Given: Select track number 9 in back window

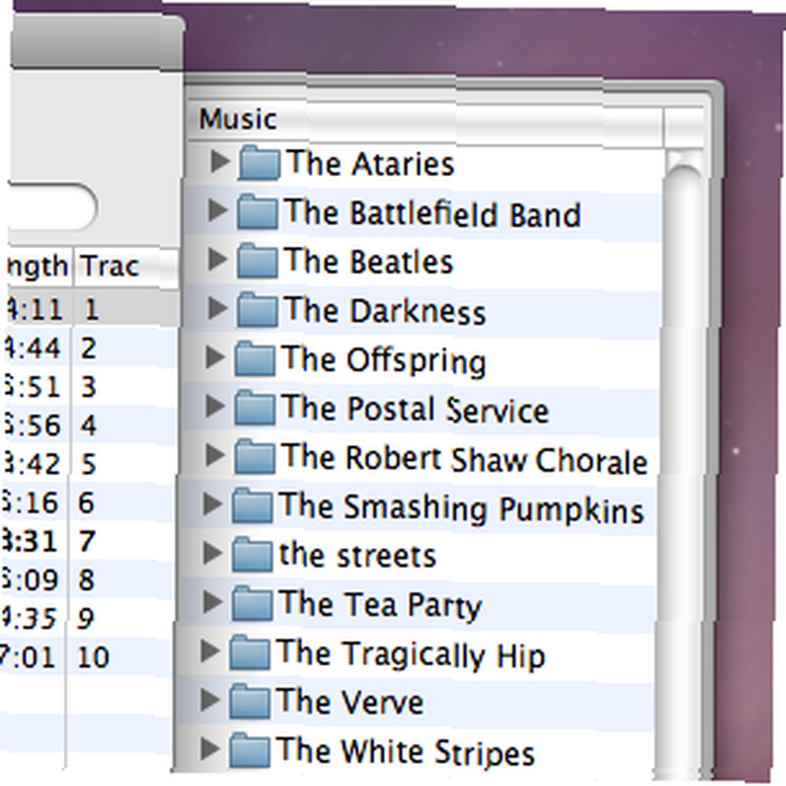Looking at the screenshot, I should 85,618.
